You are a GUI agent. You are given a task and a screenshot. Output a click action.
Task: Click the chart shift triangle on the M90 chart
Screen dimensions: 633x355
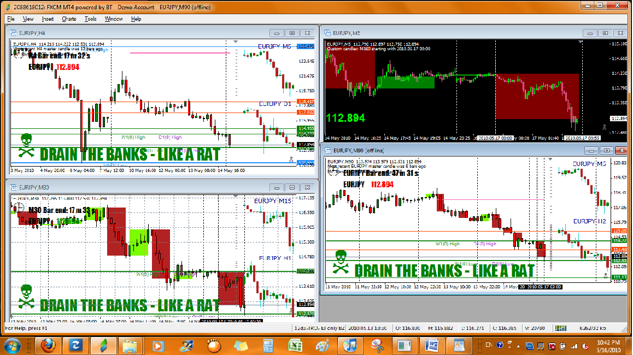550,159
